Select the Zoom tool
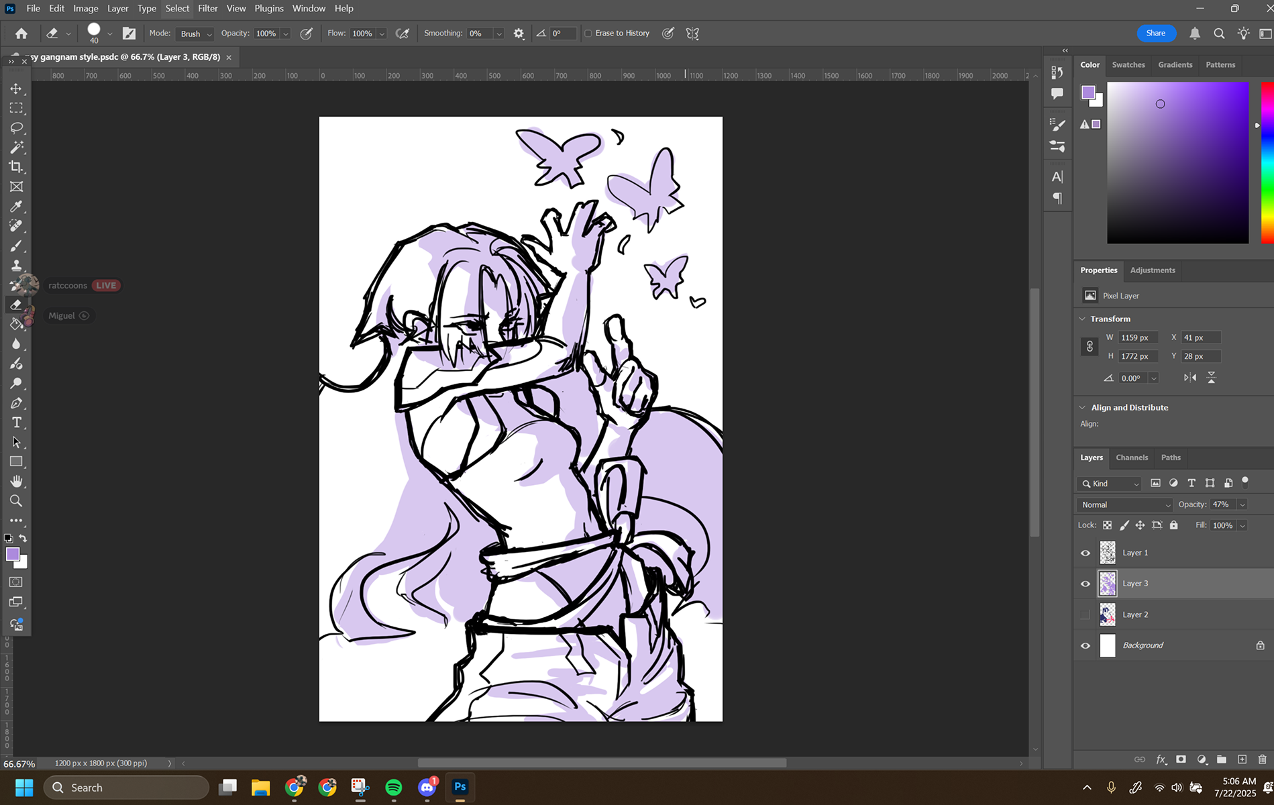 [x=16, y=501]
